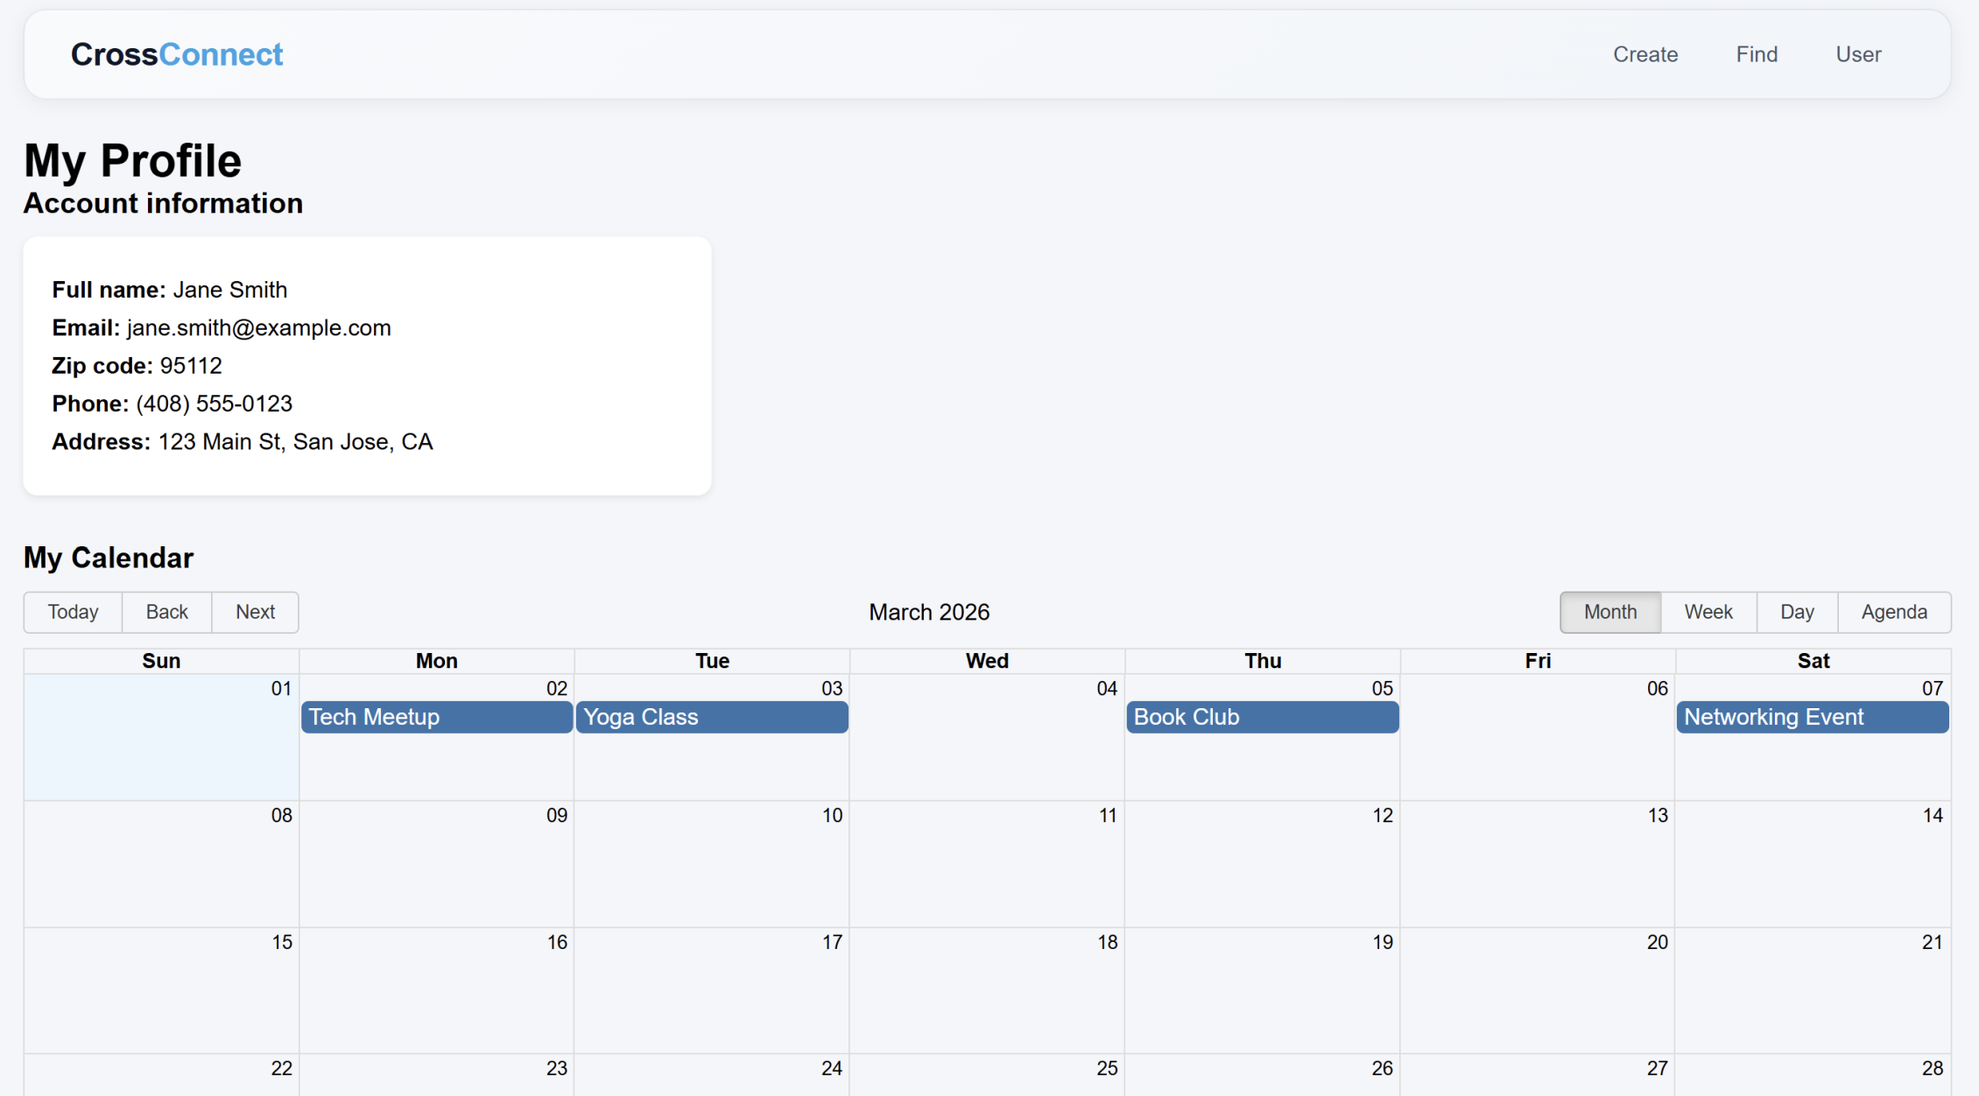Viewport: 1979px width, 1096px height.
Task: Open the Networking Event entry
Action: [x=1812, y=717]
